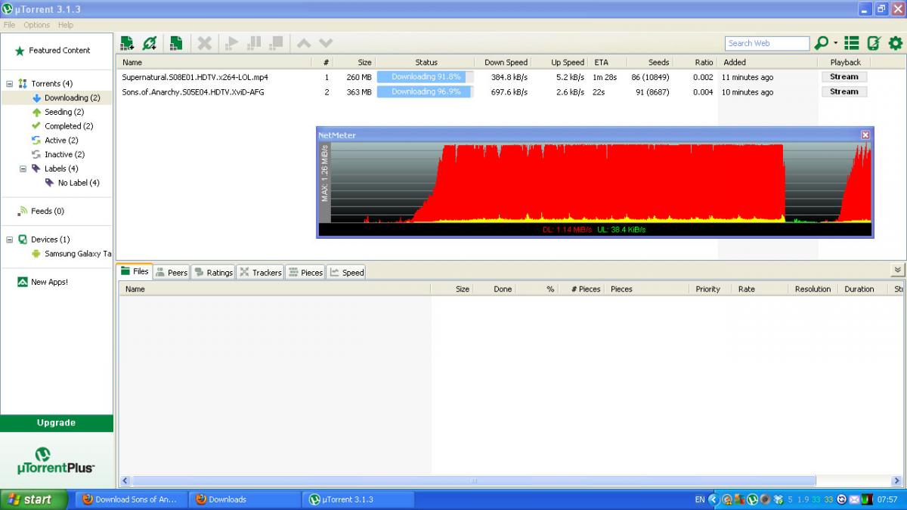Screen dimensions: 907x510
Task: Click the Create New Torrent icon
Action: tap(176, 43)
